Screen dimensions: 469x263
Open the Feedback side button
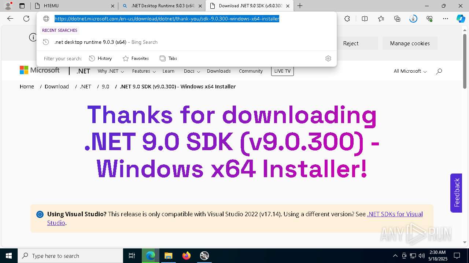456,193
